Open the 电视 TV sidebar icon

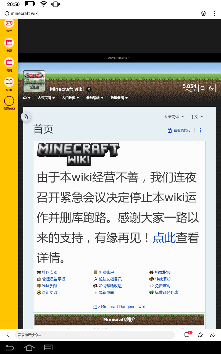[x=9, y=62]
